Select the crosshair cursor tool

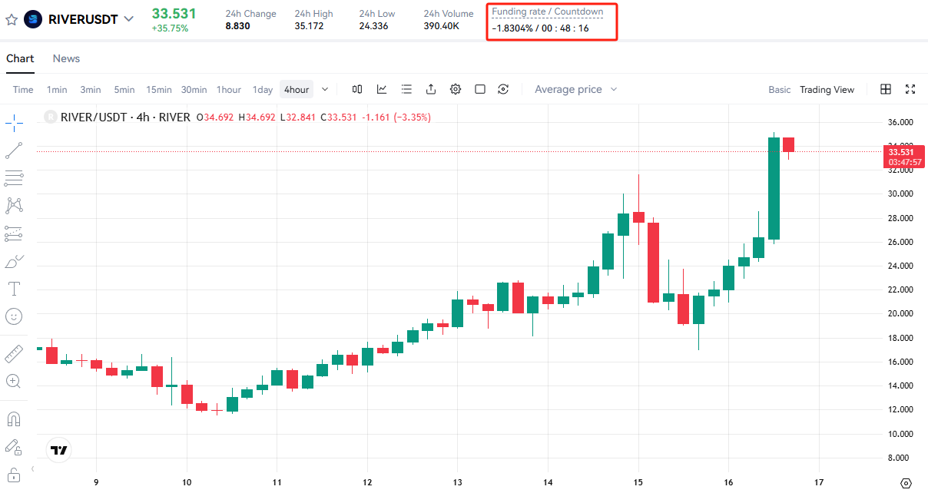click(x=14, y=123)
